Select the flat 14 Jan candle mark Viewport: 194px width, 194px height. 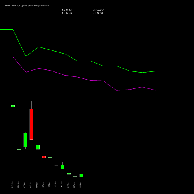[x=56, y=166]
